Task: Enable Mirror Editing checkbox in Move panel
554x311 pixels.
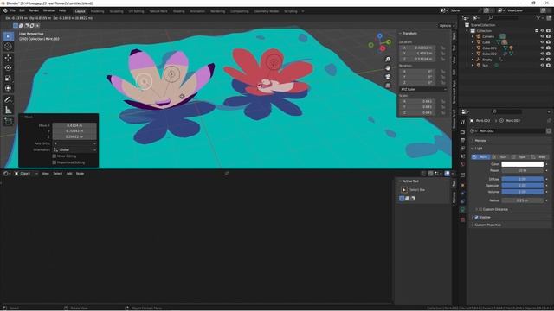Action: pyautogui.click(x=54, y=156)
